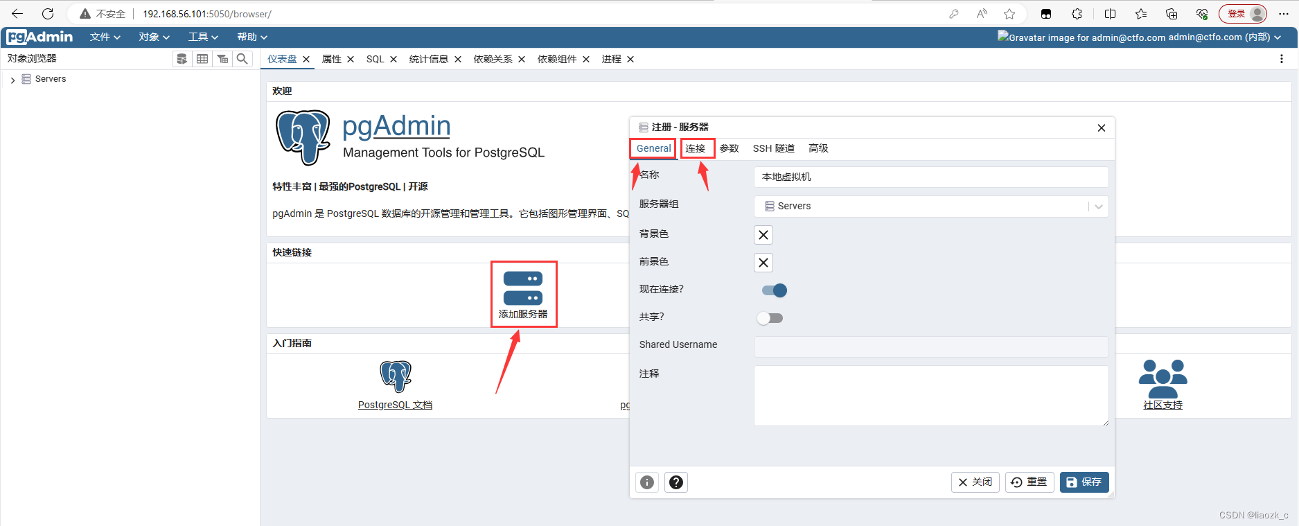Click the 注释 text area

[931, 396]
